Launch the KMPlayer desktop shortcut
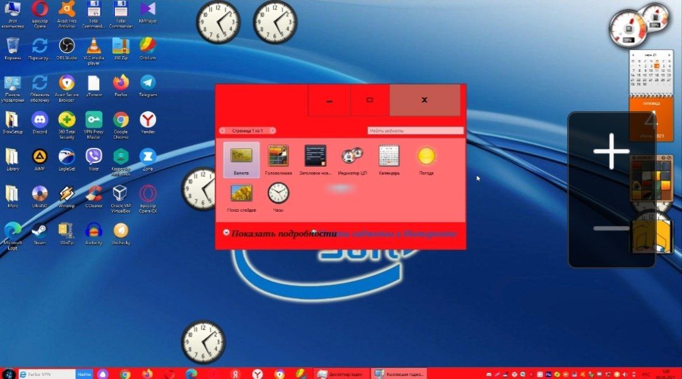Image resolution: width=682 pixels, height=379 pixels. coord(148,13)
